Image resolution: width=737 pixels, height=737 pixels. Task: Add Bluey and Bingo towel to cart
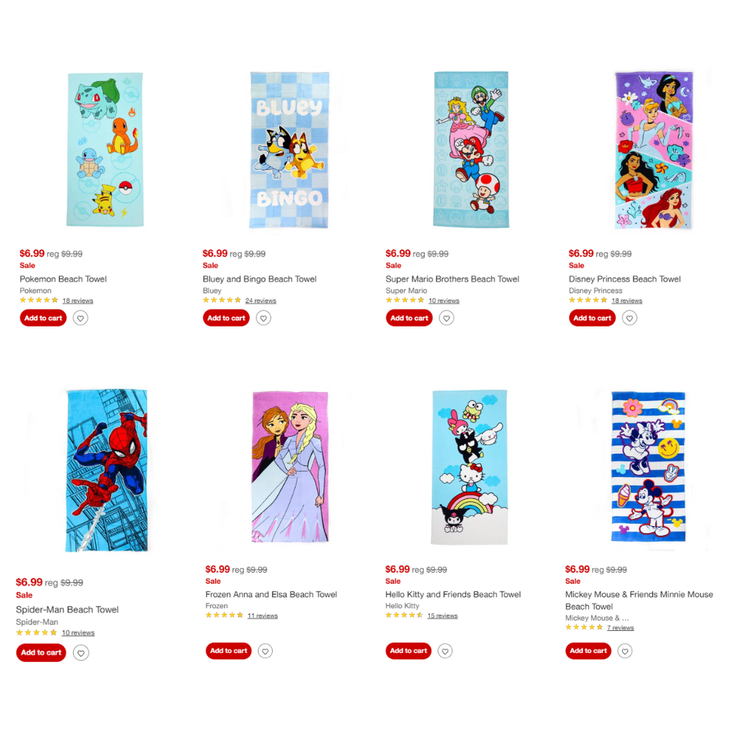point(226,318)
